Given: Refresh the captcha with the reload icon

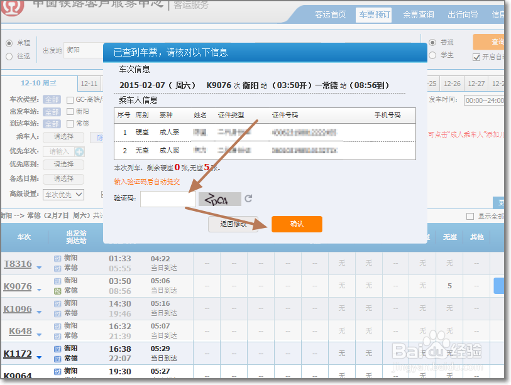Looking at the screenshot, I should click(x=248, y=198).
